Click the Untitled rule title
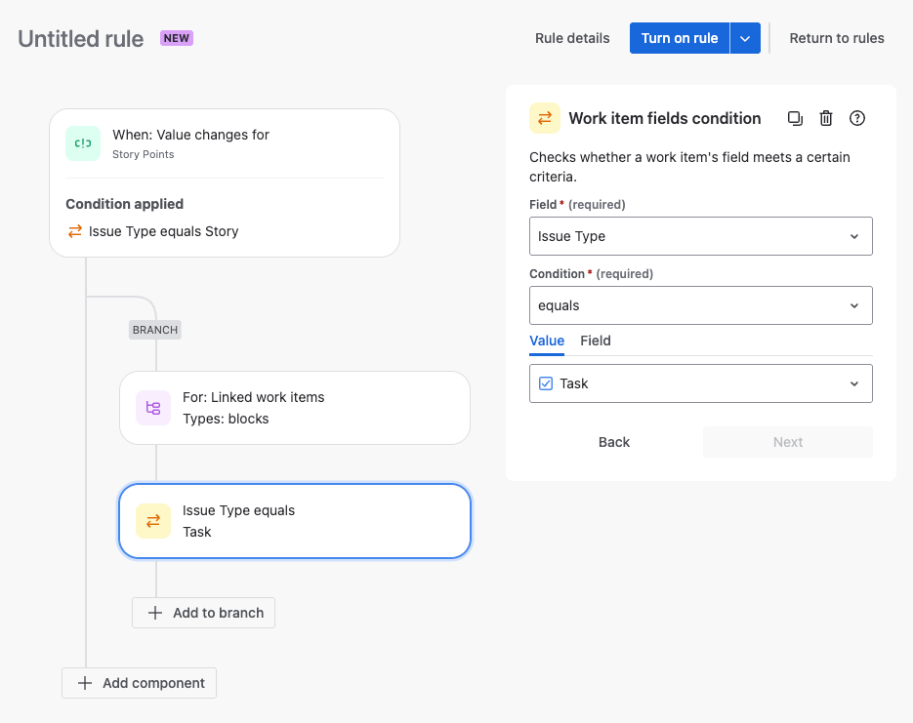This screenshot has height=723, width=913. (81, 39)
